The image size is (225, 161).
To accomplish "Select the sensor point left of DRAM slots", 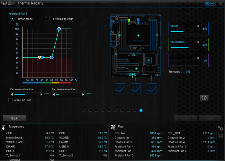I will tap(120, 35).
